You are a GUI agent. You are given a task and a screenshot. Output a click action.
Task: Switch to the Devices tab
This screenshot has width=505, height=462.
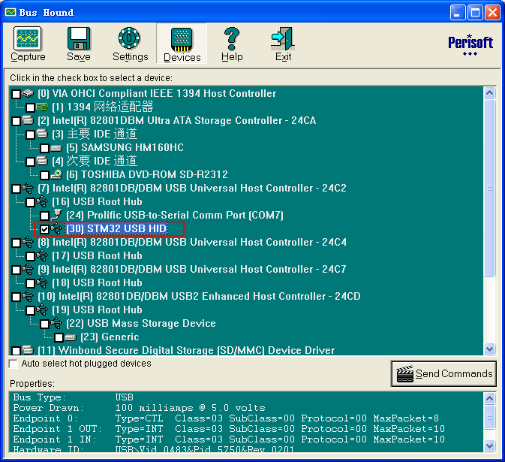coord(182,44)
